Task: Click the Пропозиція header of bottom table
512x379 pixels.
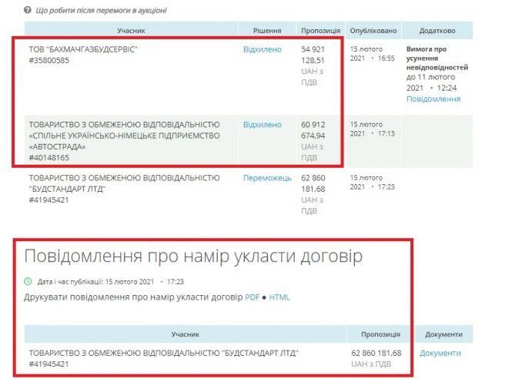Action: 380,334
